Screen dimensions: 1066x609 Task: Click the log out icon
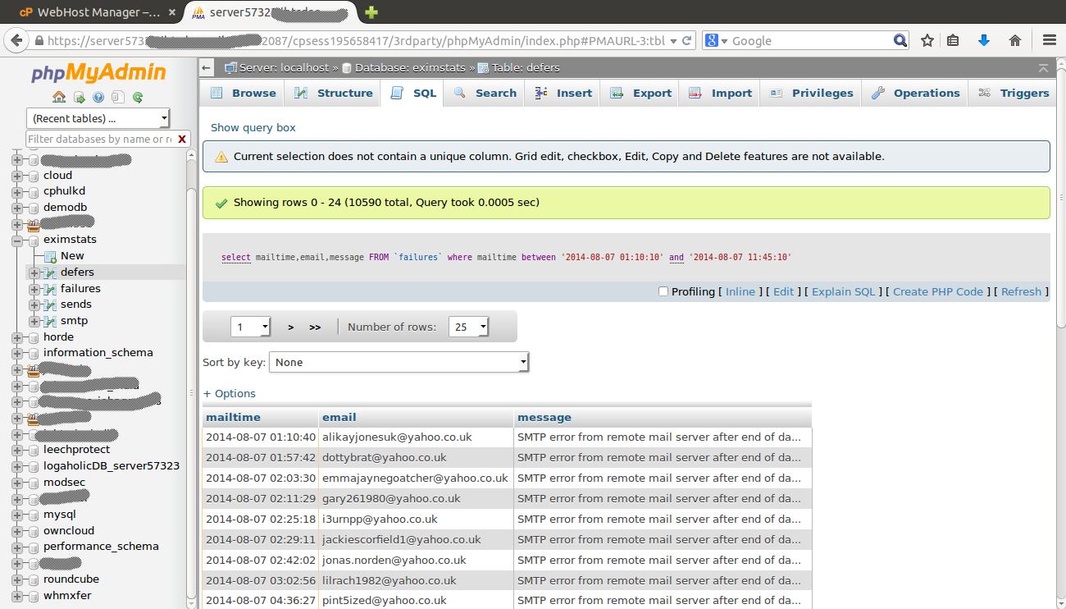coord(79,97)
